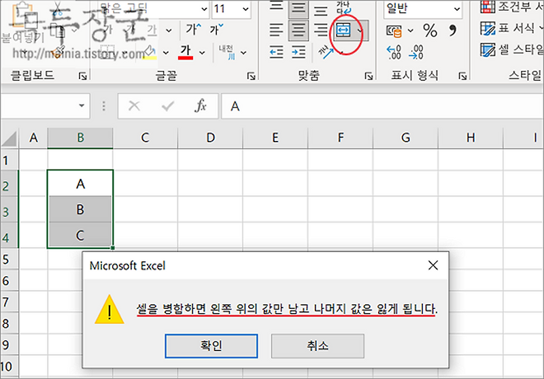Apply Accounting number format icon

(394, 31)
